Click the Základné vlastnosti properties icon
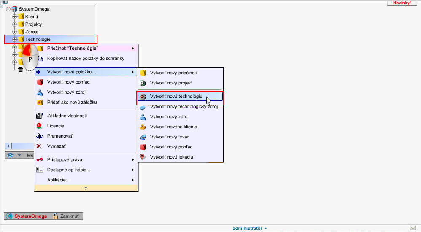This screenshot has width=421, height=232. coord(40,116)
